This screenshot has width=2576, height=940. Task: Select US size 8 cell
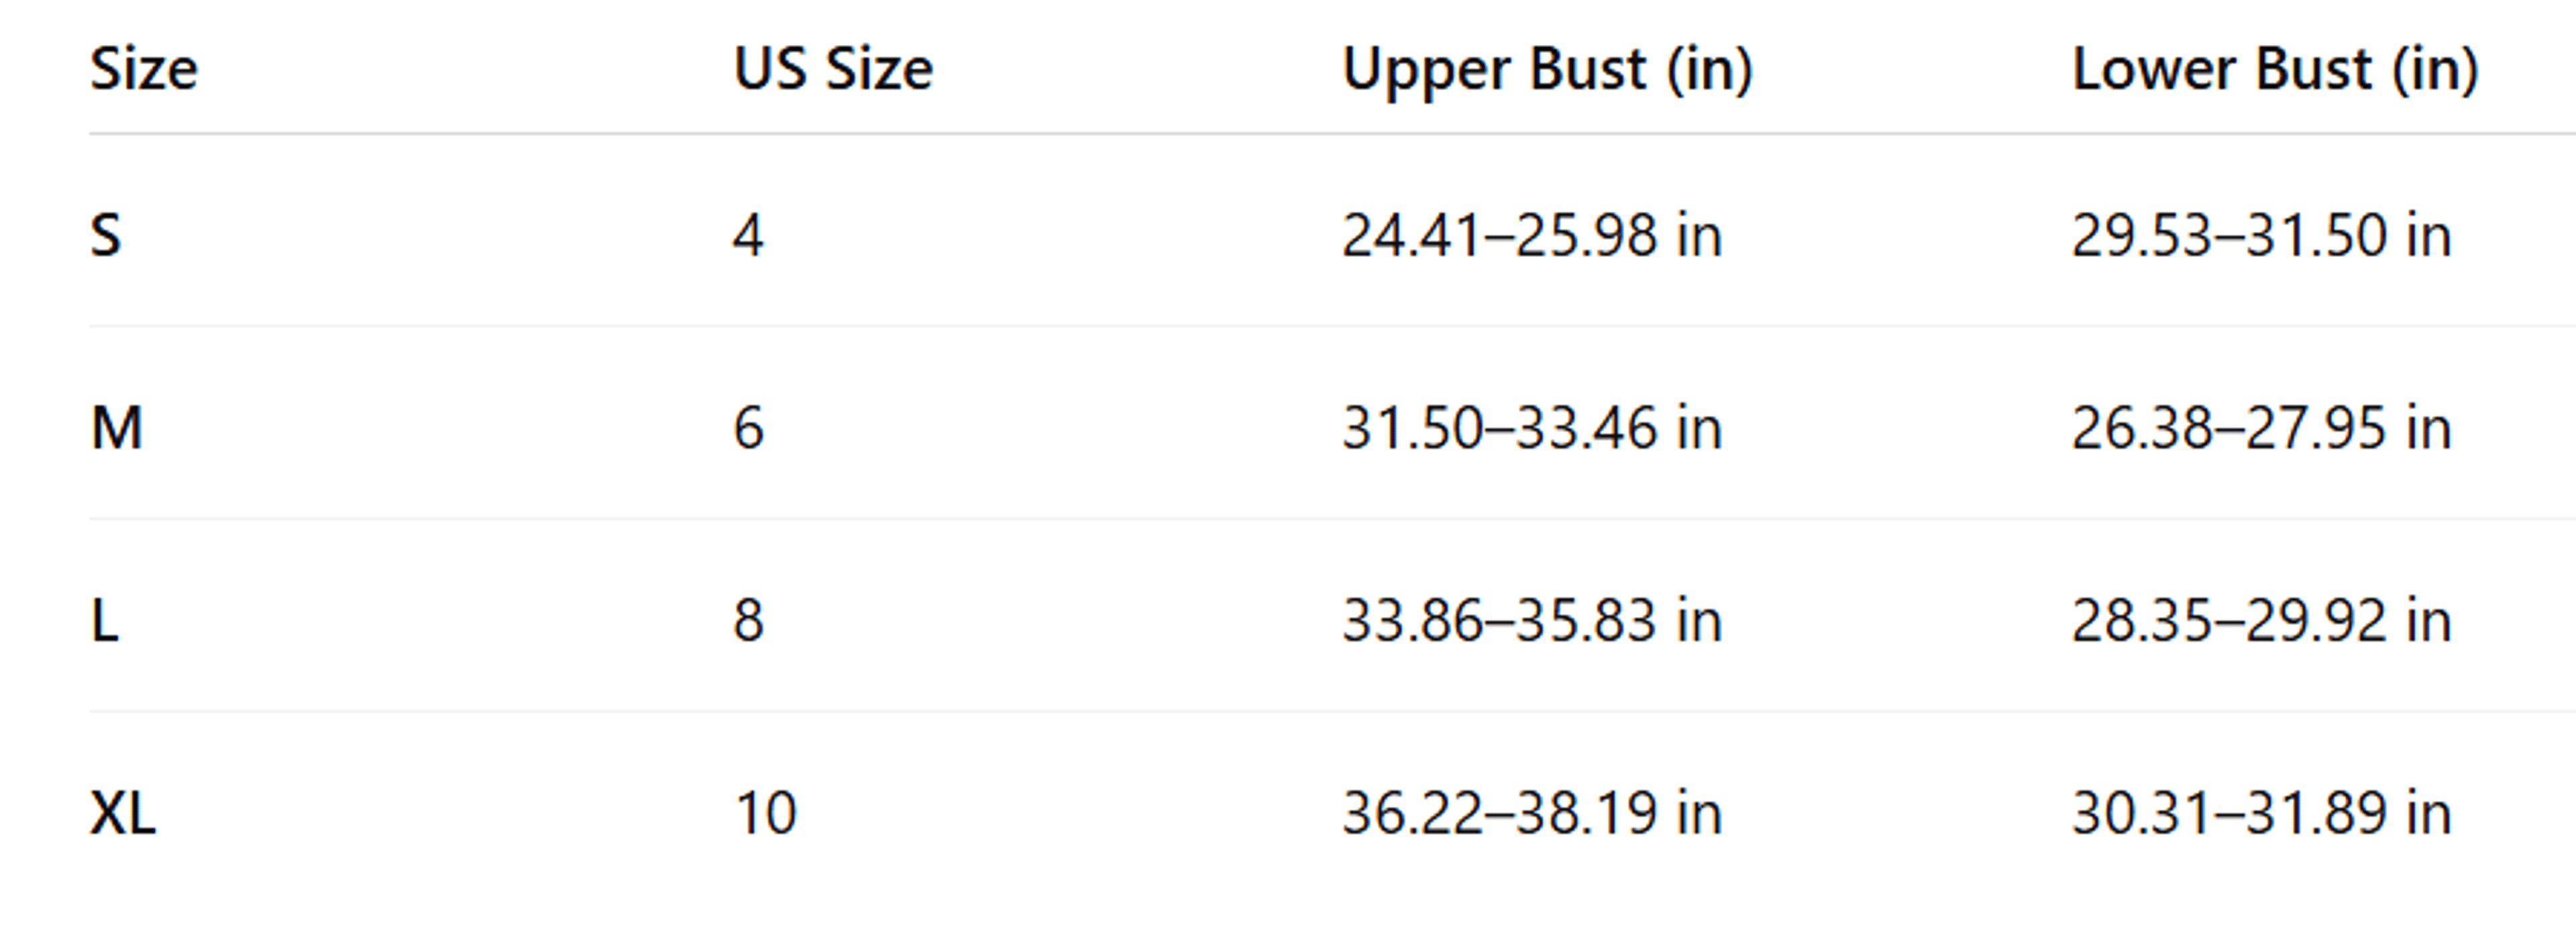coord(748,620)
